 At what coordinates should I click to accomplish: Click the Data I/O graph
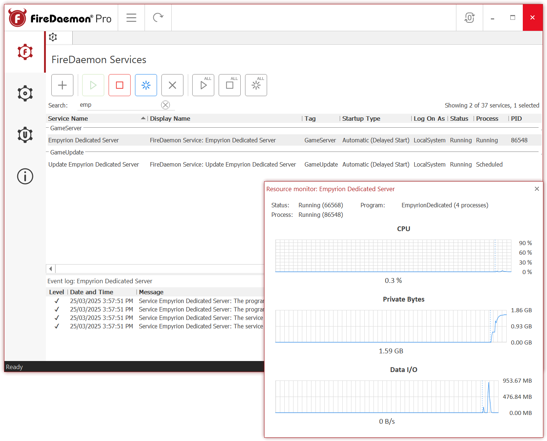[x=387, y=397]
